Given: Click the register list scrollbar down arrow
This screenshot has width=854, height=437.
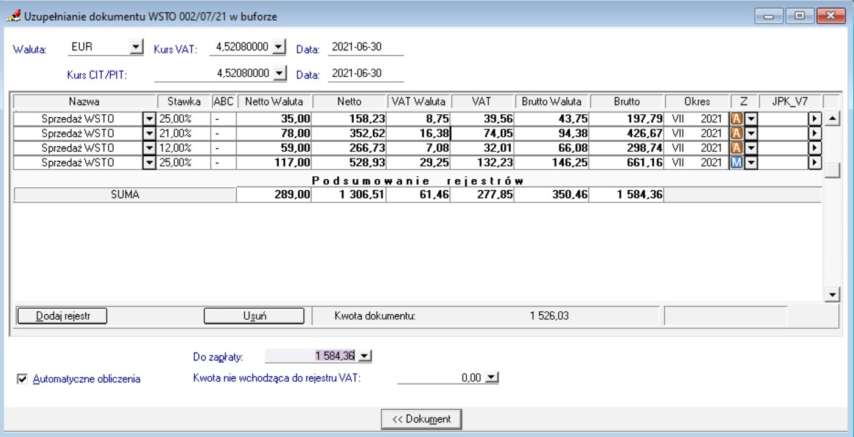Looking at the screenshot, I should (x=831, y=295).
